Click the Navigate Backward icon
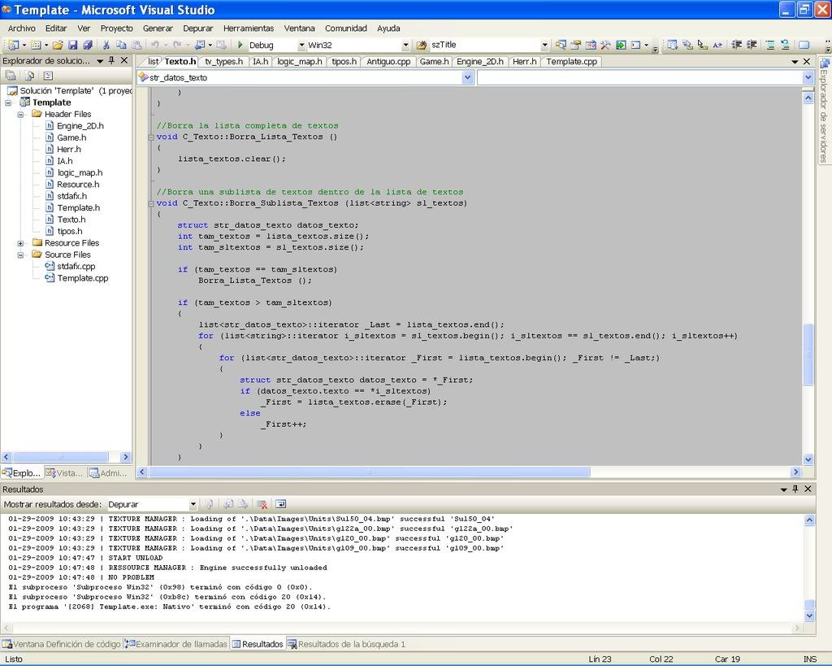832x666 pixels. point(200,46)
